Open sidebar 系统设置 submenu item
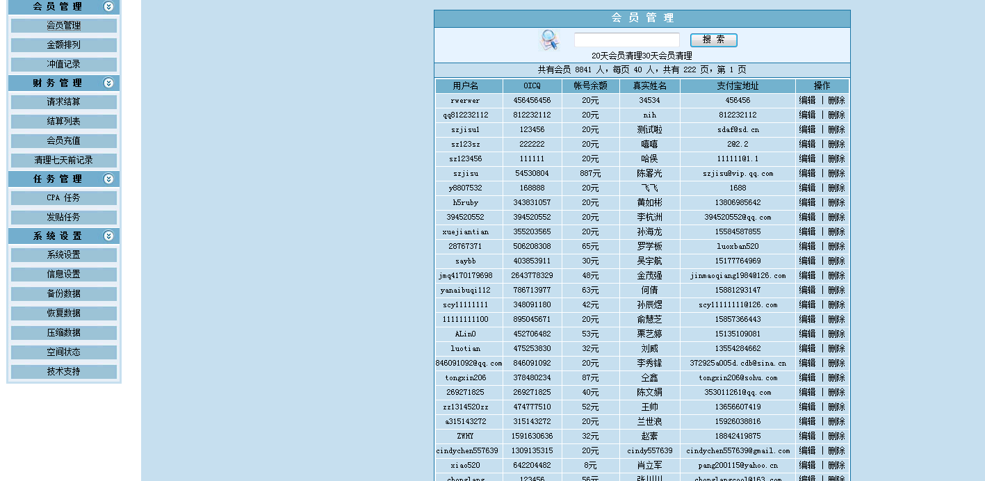This screenshot has width=985, height=481. pos(64,255)
